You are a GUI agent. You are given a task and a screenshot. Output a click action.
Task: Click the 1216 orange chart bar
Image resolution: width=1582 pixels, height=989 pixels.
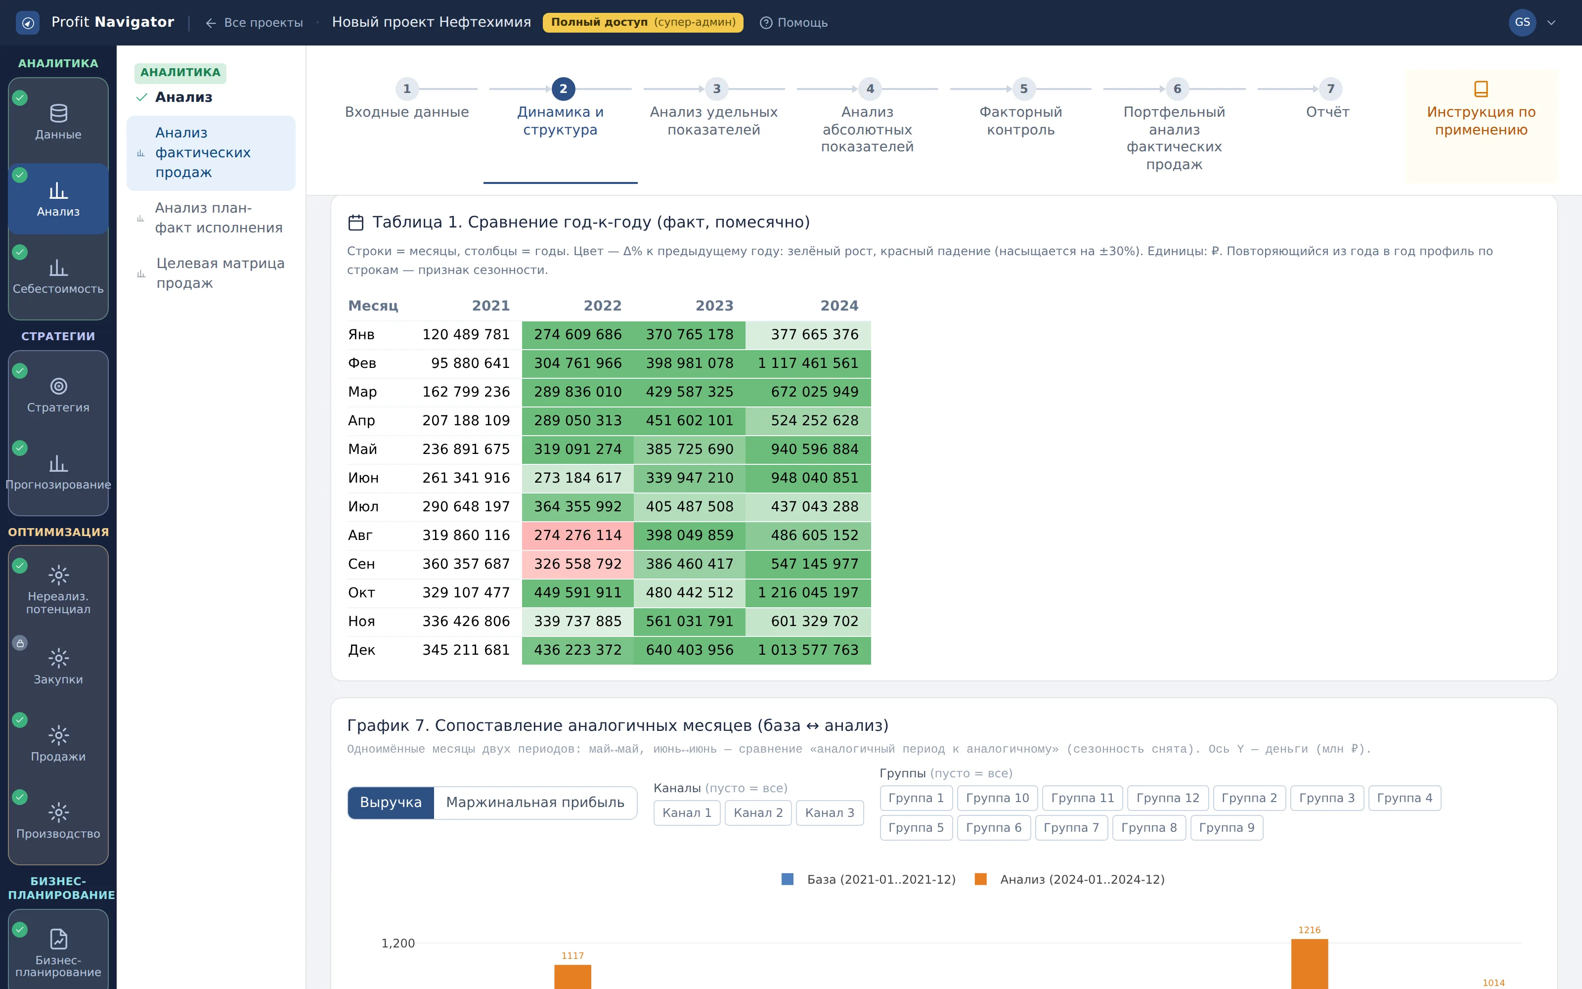point(1309,963)
